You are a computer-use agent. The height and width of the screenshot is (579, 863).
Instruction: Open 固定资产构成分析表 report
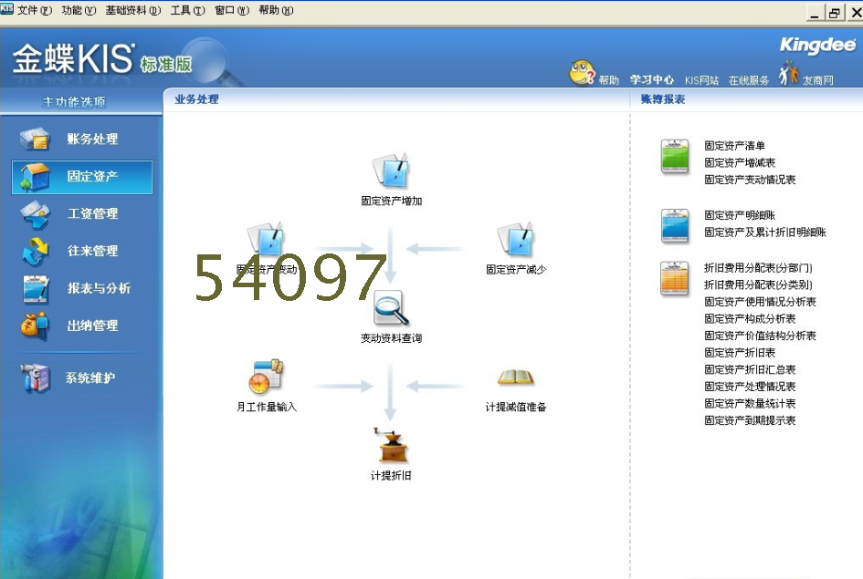[x=750, y=318]
